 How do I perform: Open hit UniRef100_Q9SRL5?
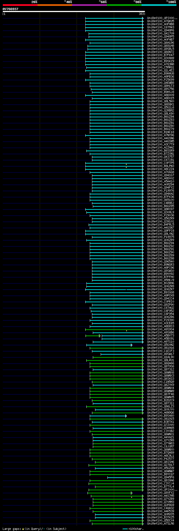(161, 49)
